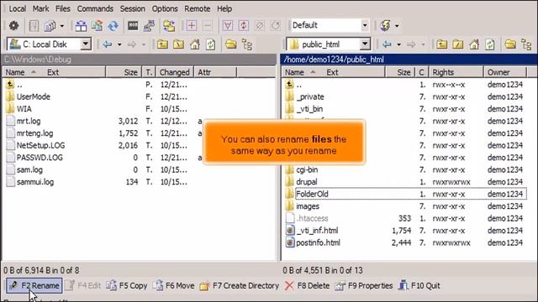Viewport: 538px width, 302px height.
Task: Click the Open in PuTTY icon
Action: point(149,26)
